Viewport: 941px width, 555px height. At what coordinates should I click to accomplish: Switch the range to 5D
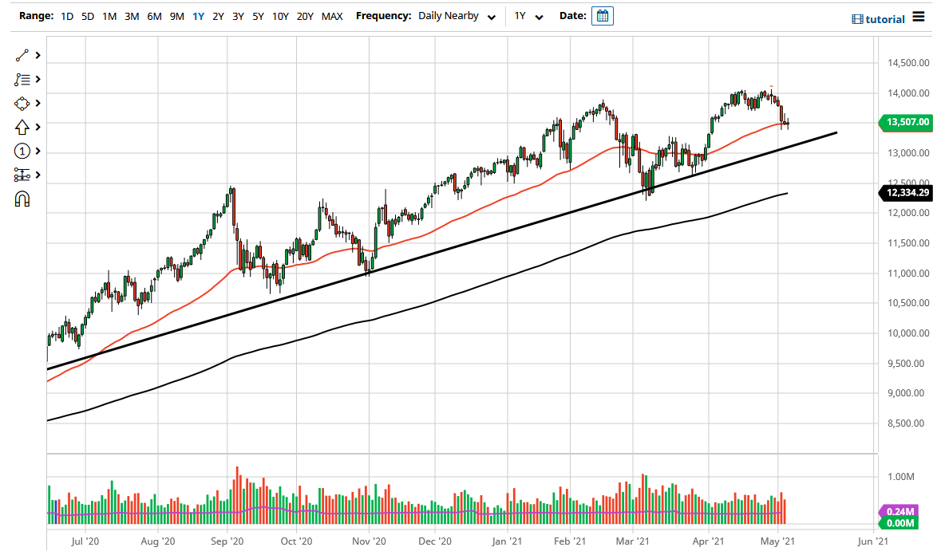click(x=88, y=15)
